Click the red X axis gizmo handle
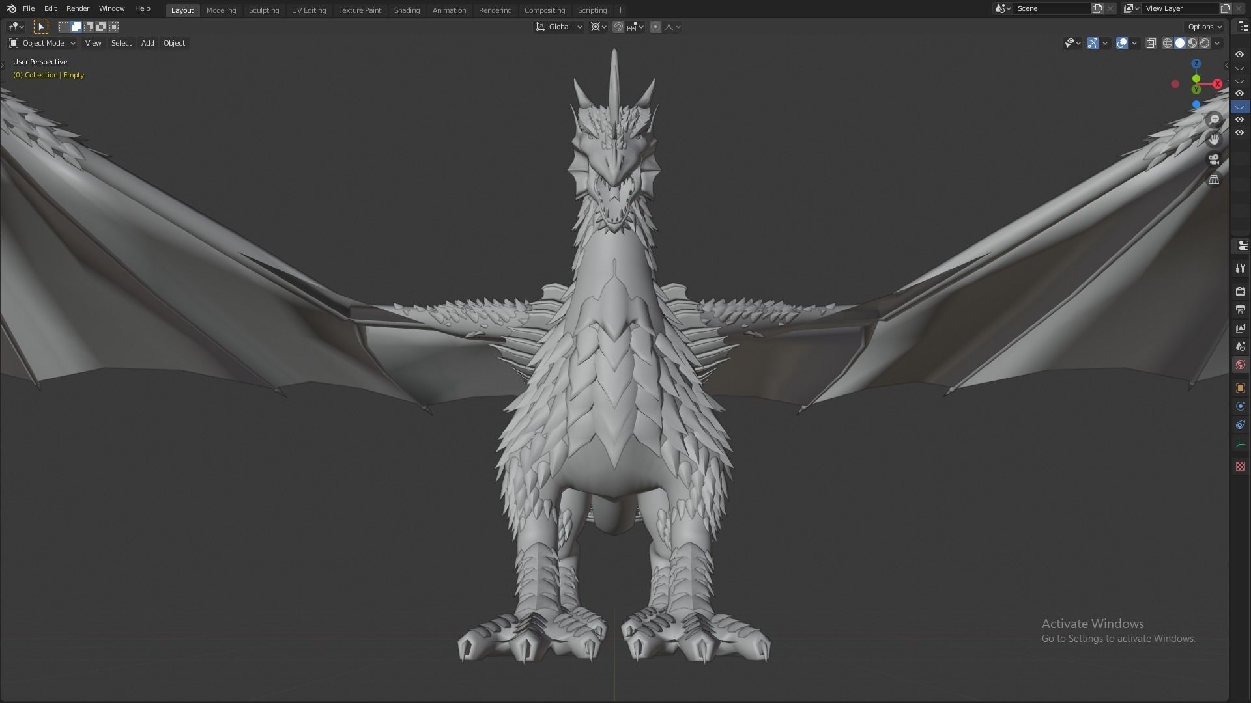This screenshot has width=1251, height=703. (x=1217, y=84)
